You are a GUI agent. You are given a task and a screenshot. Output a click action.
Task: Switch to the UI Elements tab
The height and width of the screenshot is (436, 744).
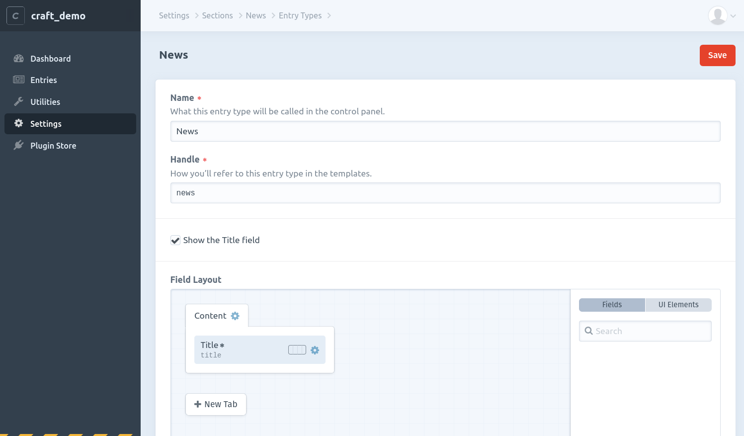678,305
